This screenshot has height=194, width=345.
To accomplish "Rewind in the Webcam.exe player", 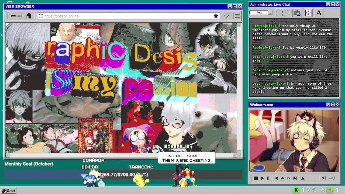I will pos(282,178).
